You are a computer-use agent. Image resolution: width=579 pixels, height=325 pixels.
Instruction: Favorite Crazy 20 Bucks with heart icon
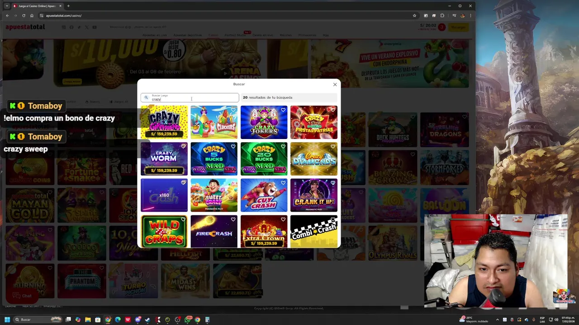tap(283, 146)
